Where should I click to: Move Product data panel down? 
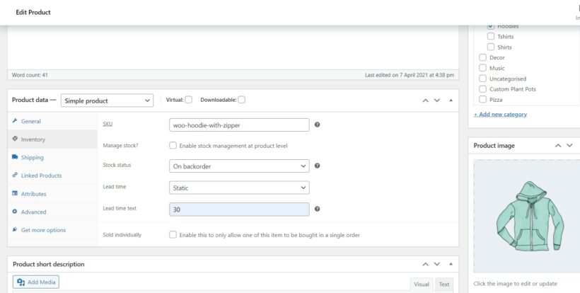[x=437, y=100]
